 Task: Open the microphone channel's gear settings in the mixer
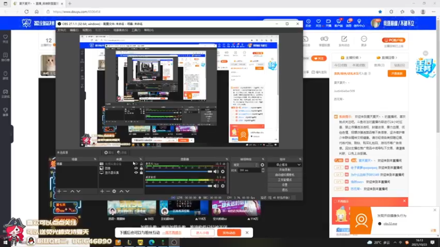223,171
